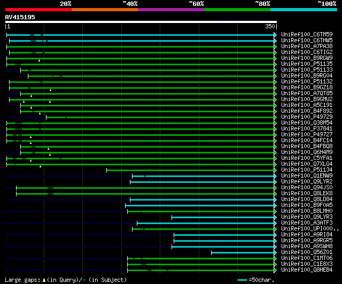This screenshot has width=342, height=284.
Task: Select the UniRef100_B8LMH0 label
Action: coord(307,211)
